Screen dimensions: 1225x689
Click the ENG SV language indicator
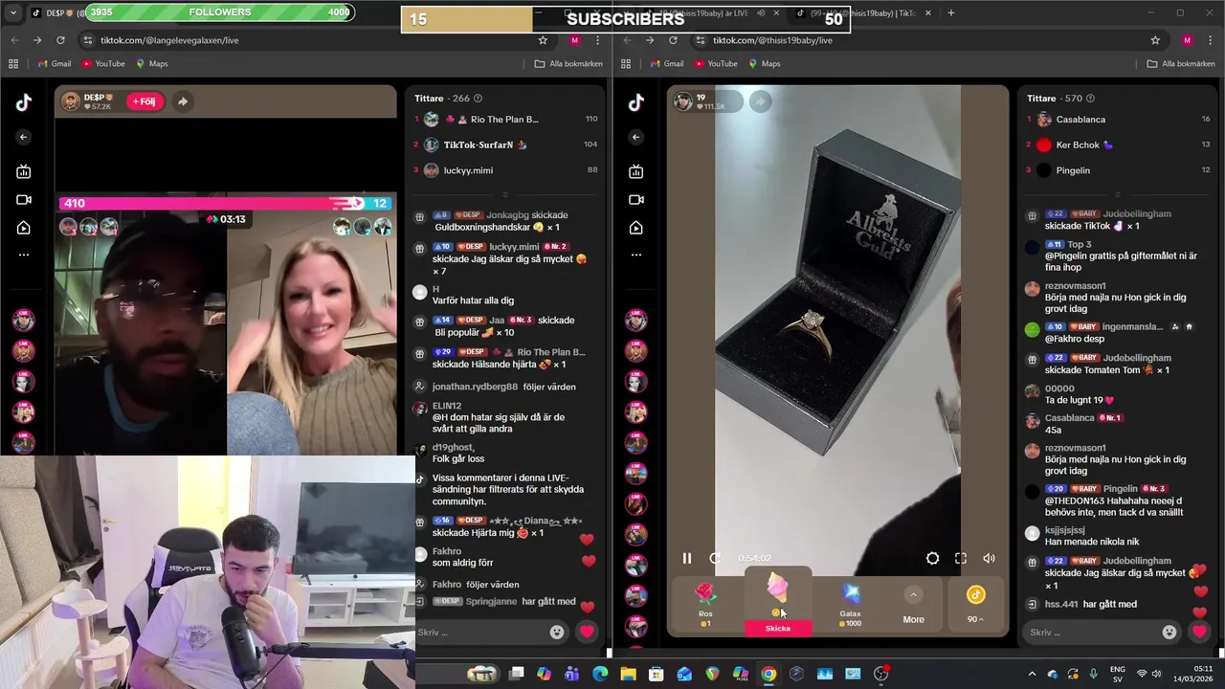[x=1117, y=674]
